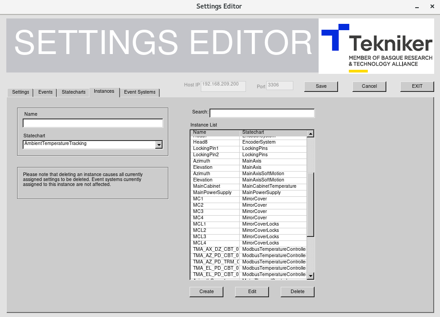Click the Cancel button

pyautogui.click(x=369, y=86)
